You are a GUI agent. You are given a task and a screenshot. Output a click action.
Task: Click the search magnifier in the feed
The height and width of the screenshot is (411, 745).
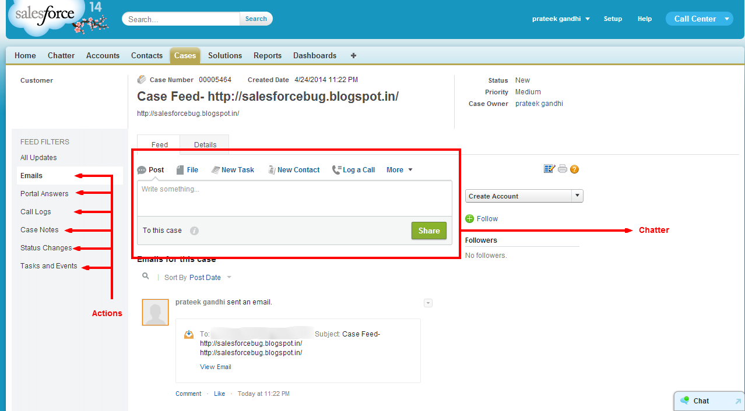(x=145, y=275)
